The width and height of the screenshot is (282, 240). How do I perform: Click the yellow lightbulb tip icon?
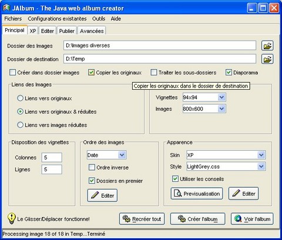(x=12, y=218)
